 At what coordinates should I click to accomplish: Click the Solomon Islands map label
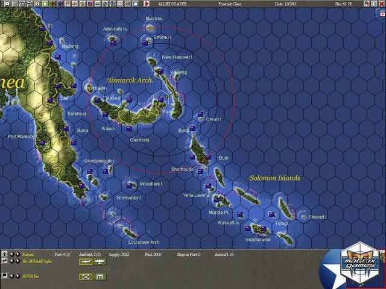tap(275, 178)
